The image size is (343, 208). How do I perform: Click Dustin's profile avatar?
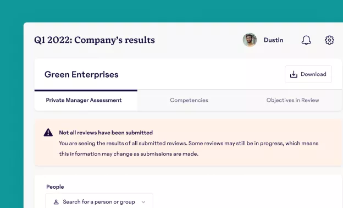click(250, 40)
